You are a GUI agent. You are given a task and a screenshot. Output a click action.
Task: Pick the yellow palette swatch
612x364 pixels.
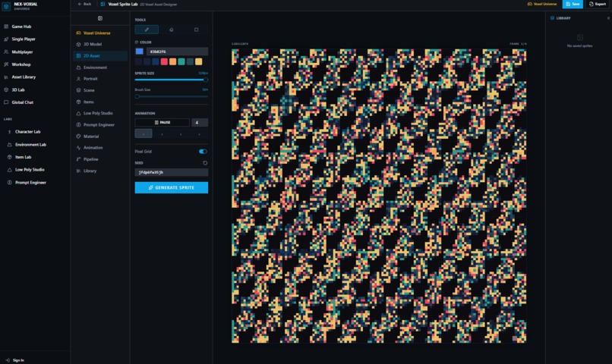coord(199,61)
